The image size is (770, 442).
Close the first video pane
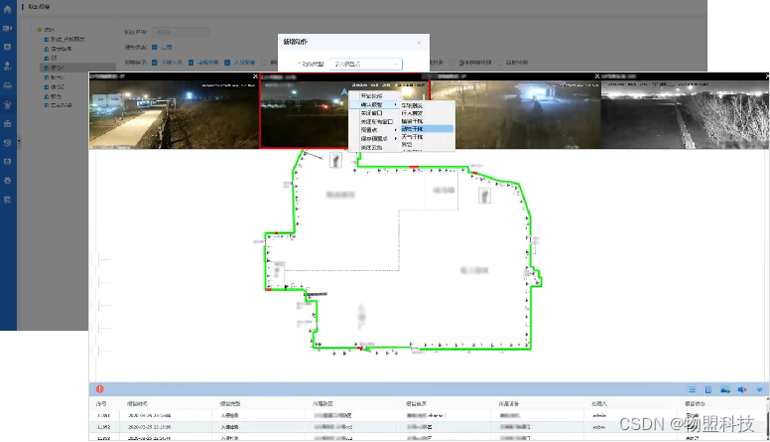tap(255, 76)
